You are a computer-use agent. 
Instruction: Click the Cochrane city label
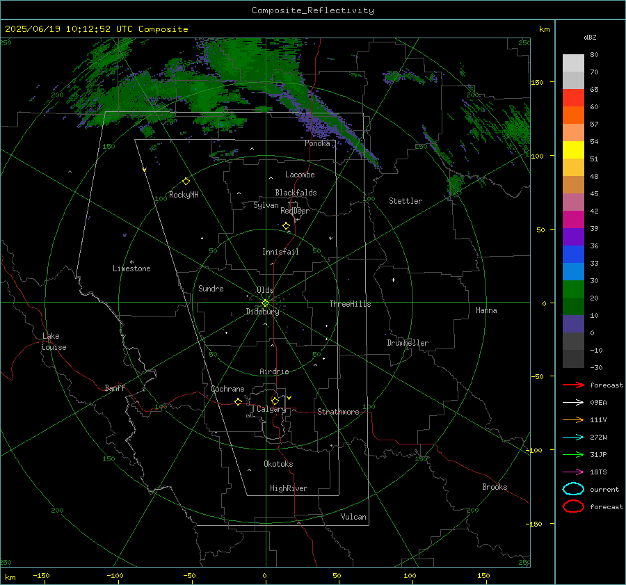(227, 389)
